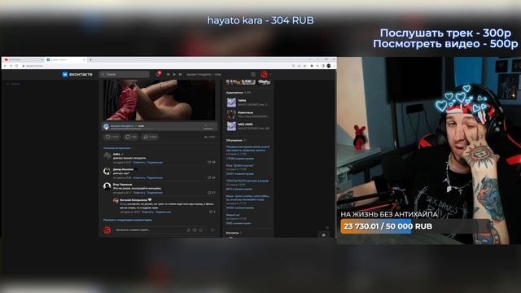Like the second comment with its heart icon
The image size is (521, 293).
(210, 177)
